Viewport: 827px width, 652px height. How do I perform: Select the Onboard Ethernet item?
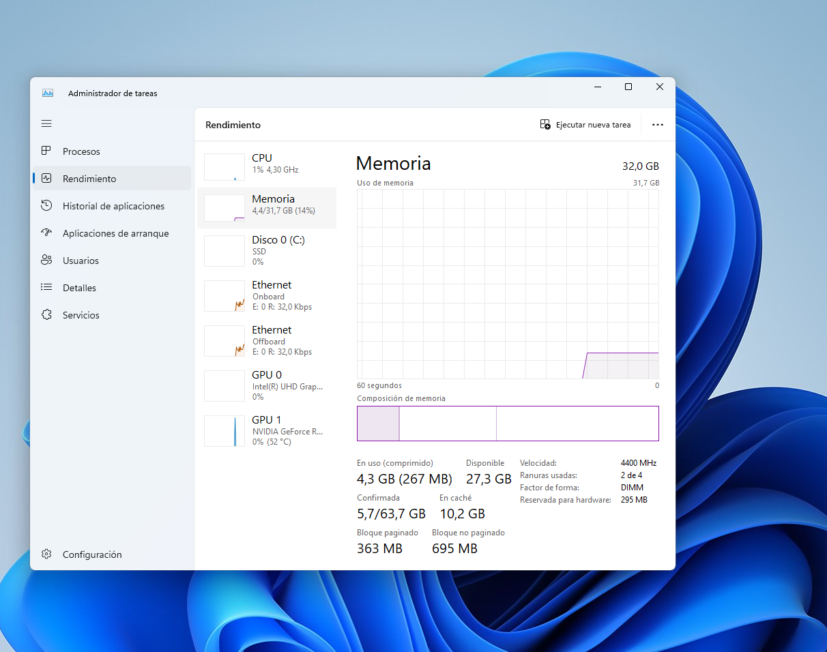pos(266,295)
